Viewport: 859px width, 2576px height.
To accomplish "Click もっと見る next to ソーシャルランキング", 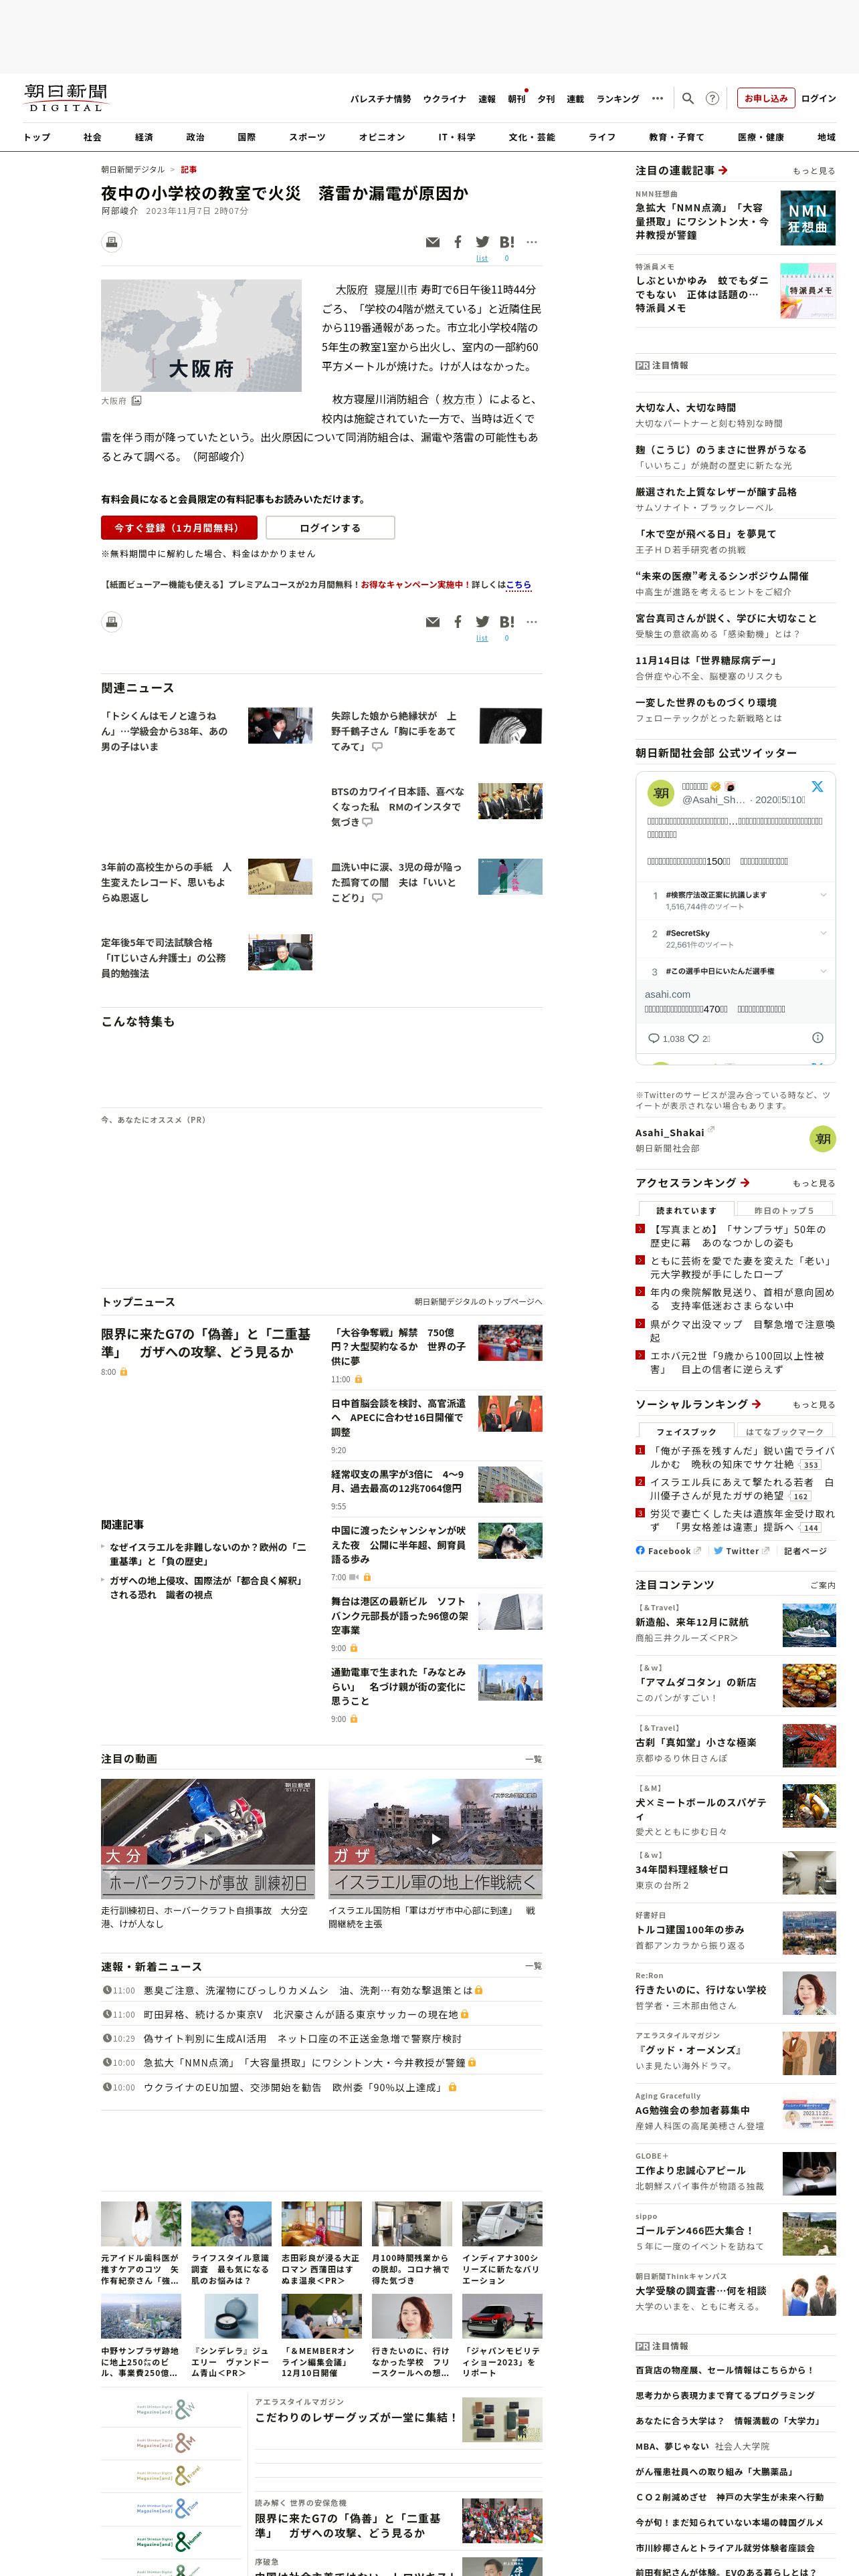I will pos(814,1405).
